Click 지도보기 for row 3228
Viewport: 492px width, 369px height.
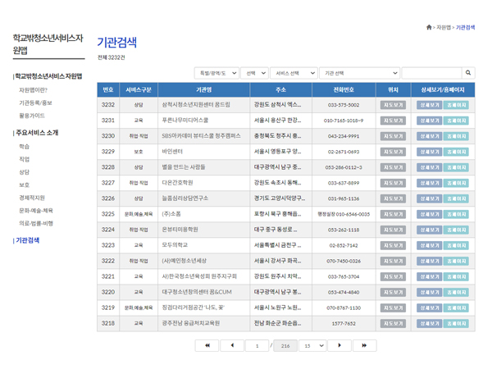pos(393,167)
